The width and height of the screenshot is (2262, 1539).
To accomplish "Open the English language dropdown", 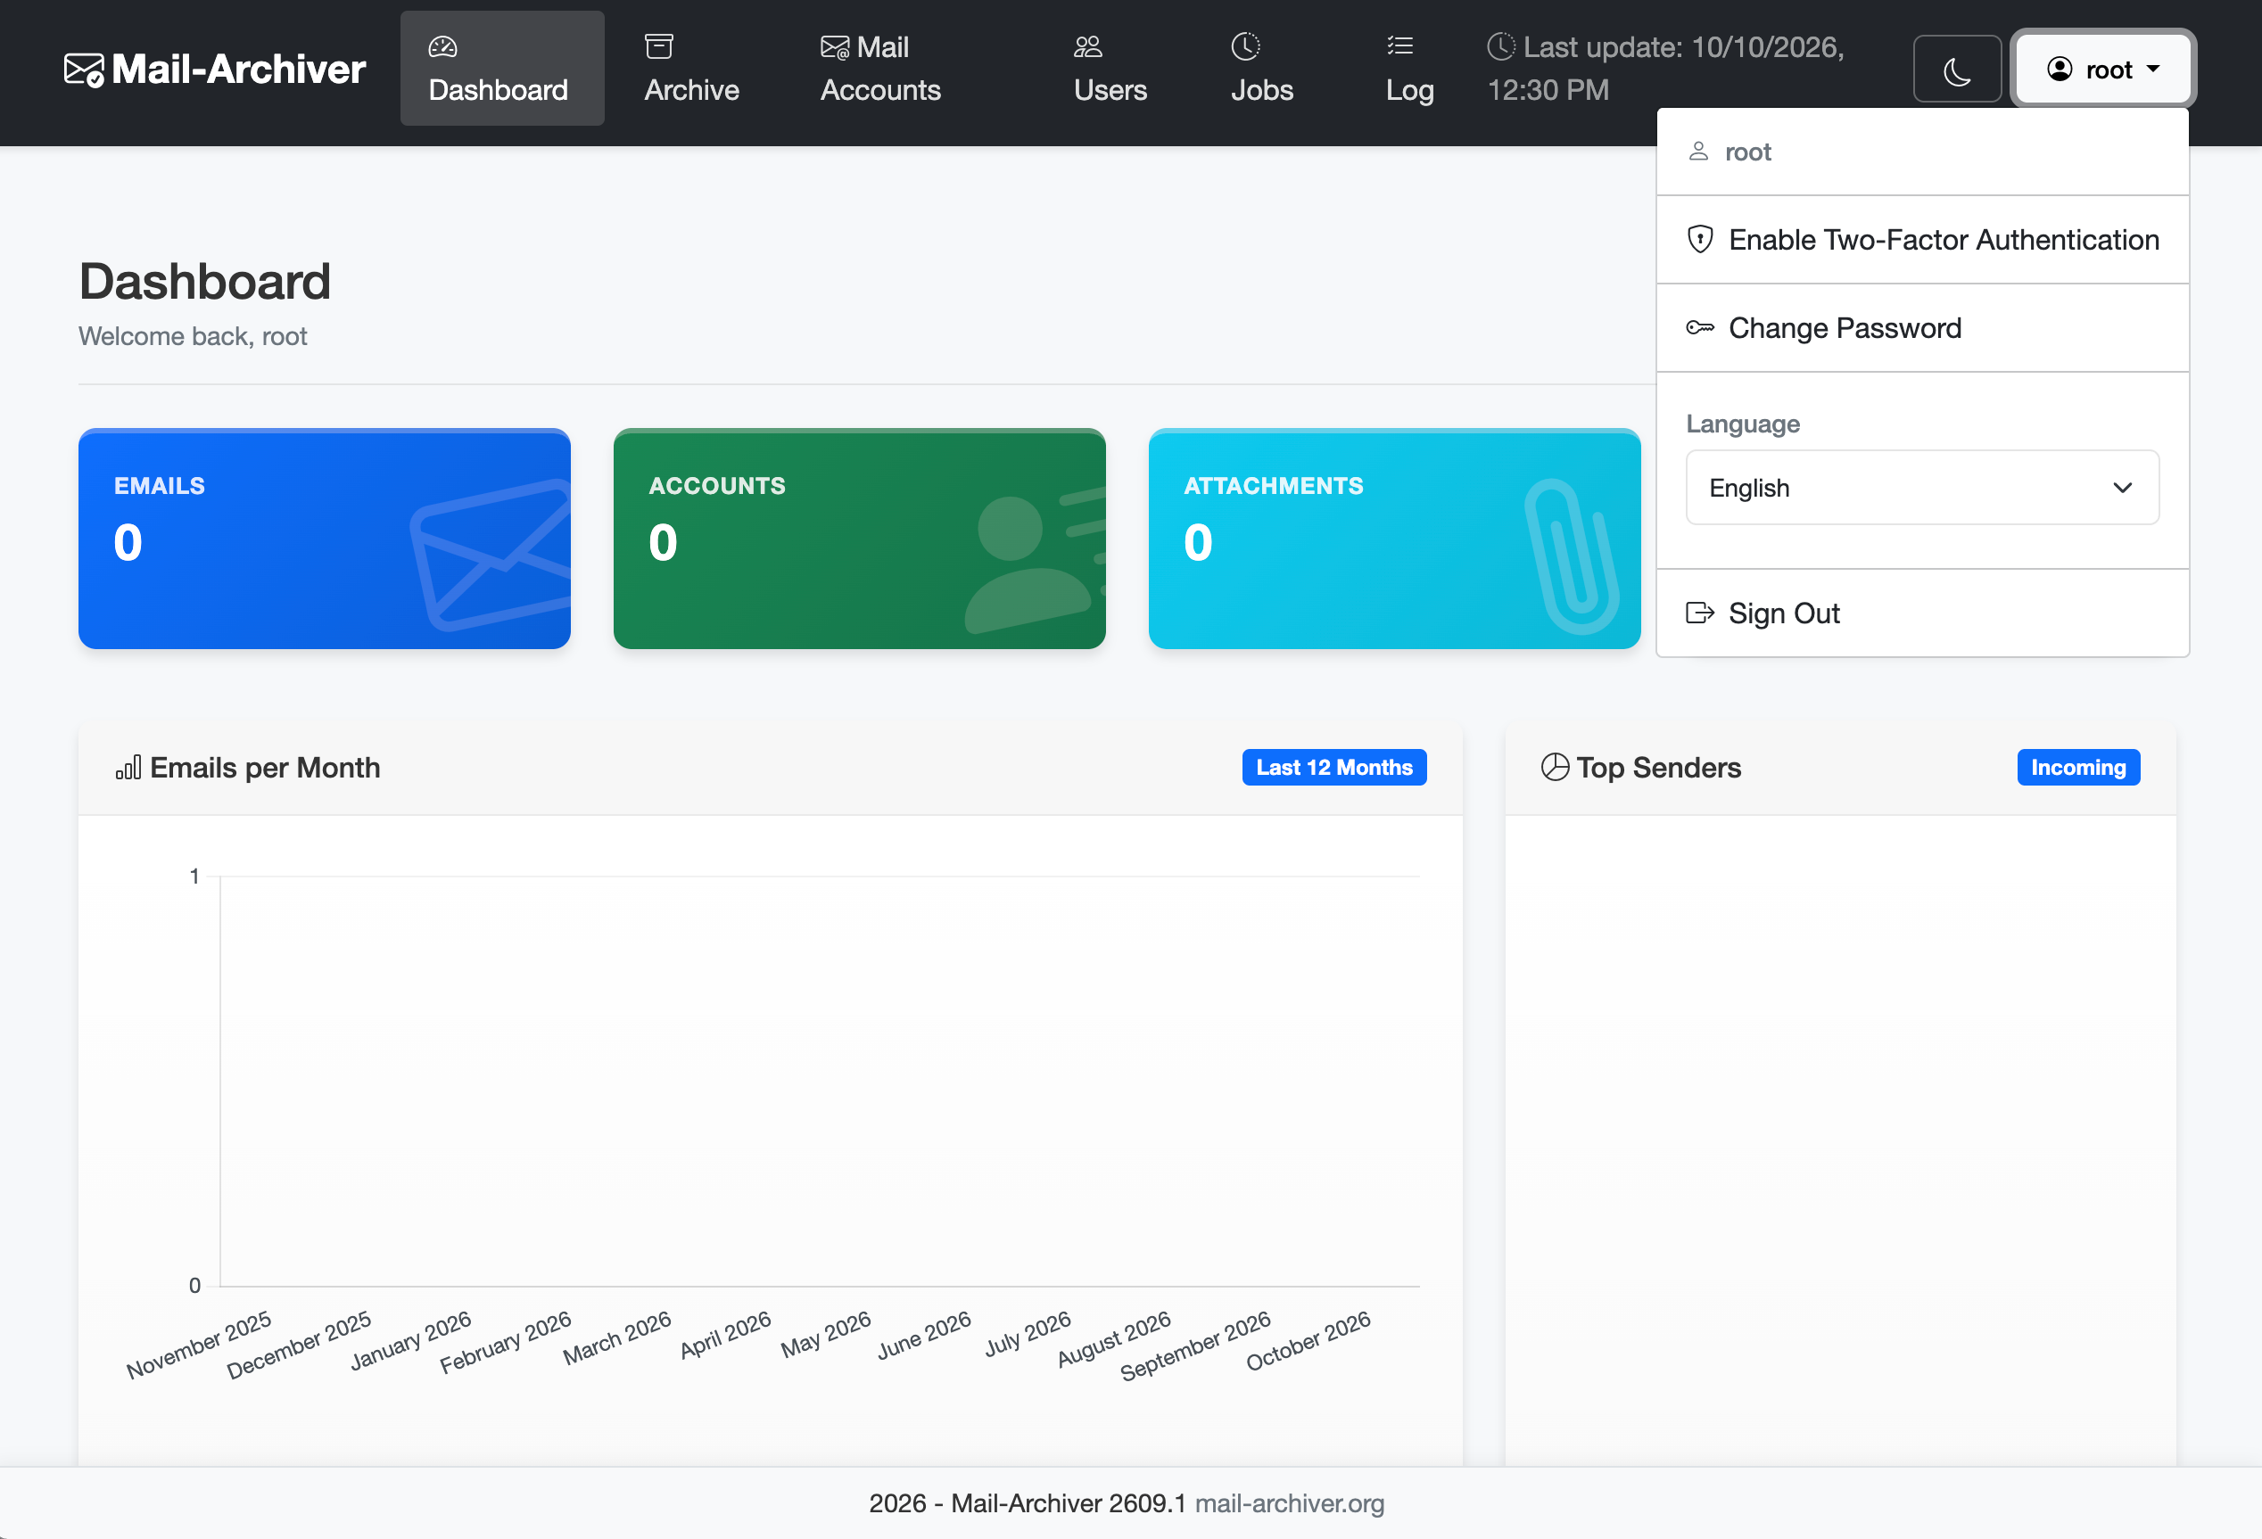I will coord(1921,488).
